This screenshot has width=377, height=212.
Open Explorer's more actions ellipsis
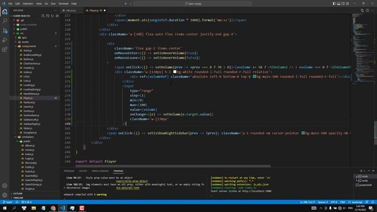tap(55, 11)
